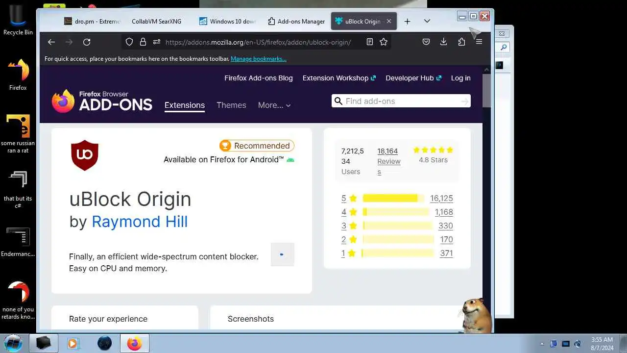Click the 1,168 four-star count
Viewport: 627px width, 353px height.
[444, 212]
